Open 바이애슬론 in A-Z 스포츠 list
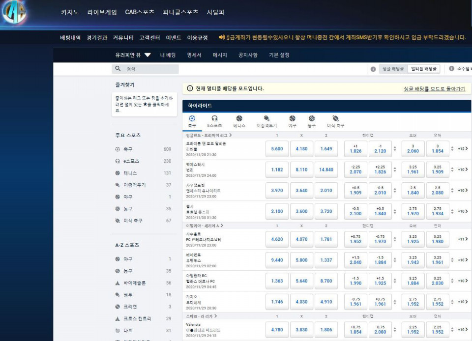This screenshot has width=472, height=341. (143, 283)
